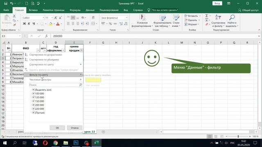Choose Сортировка по убыванию menu item
This screenshot has width=262, height=147.
click(x=54, y=60)
